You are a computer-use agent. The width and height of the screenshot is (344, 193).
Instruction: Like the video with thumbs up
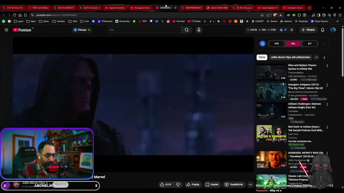166,184
